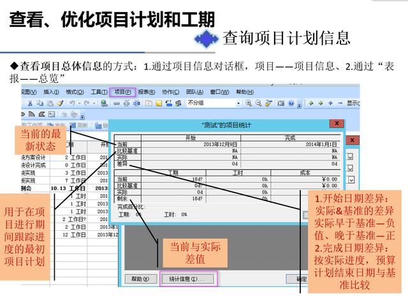Click the 确定 button in dialog
Image resolution: width=408 pixels, height=296 pixels.
tap(300, 279)
